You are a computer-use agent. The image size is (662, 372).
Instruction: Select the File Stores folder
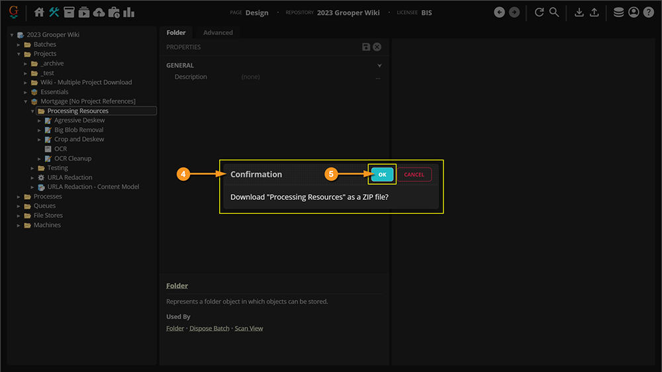(x=48, y=215)
